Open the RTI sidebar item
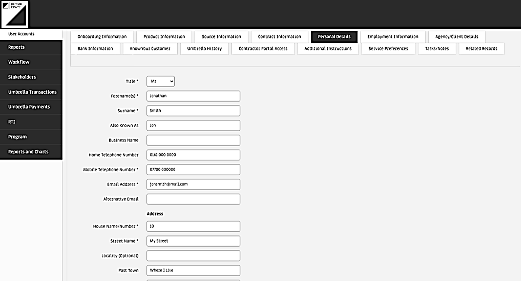Viewport: 521px width, 281px height. pyautogui.click(x=31, y=122)
